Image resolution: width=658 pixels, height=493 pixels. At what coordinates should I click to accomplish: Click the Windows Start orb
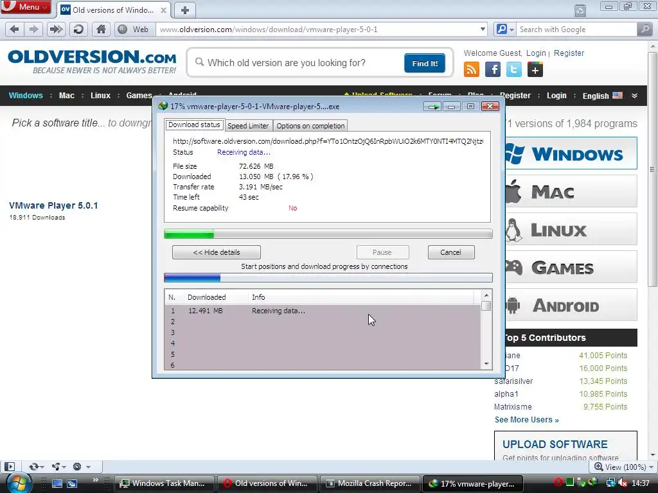point(18,483)
